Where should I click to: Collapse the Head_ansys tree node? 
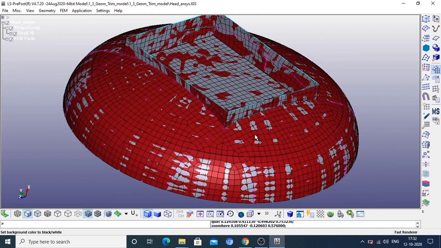pyautogui.click(x=3, y=23)
